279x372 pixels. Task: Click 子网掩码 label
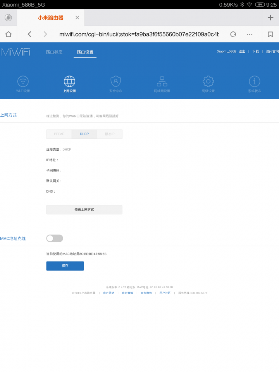point(54,170)
